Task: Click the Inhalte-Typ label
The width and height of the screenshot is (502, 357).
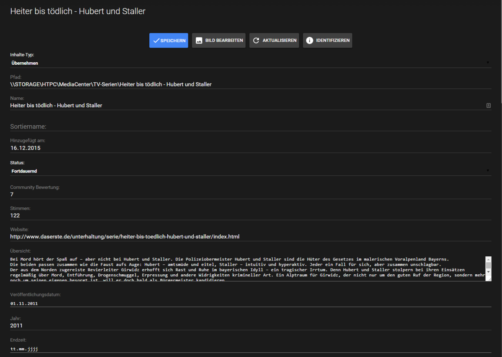Action: [22, 55]
